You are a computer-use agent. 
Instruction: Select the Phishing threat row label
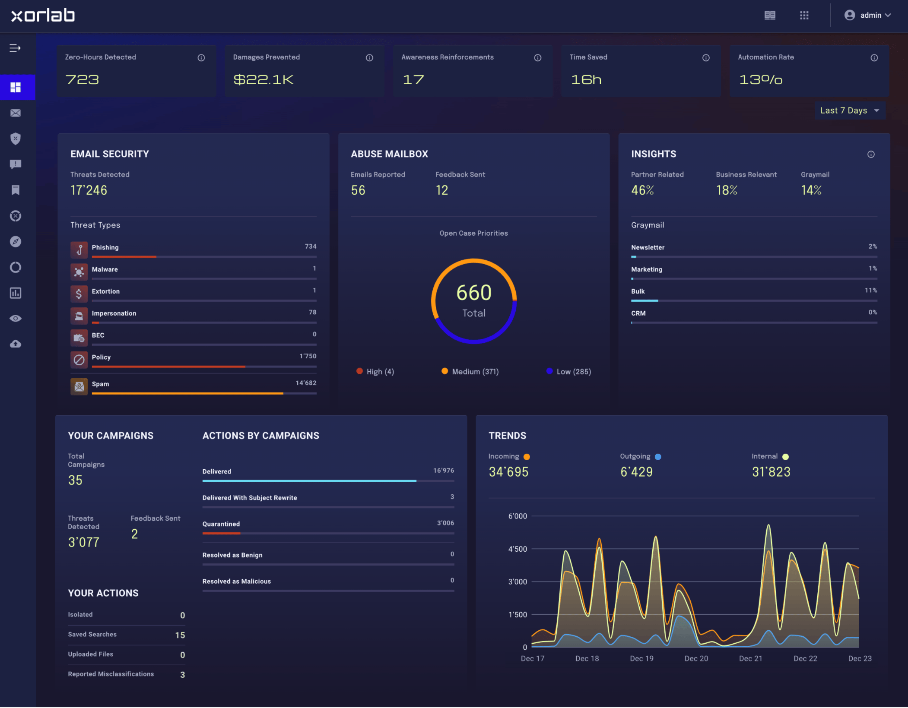click(105, 247)
